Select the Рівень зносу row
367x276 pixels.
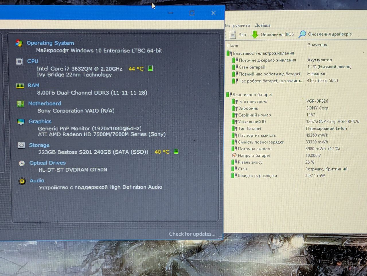coord(295,162)
